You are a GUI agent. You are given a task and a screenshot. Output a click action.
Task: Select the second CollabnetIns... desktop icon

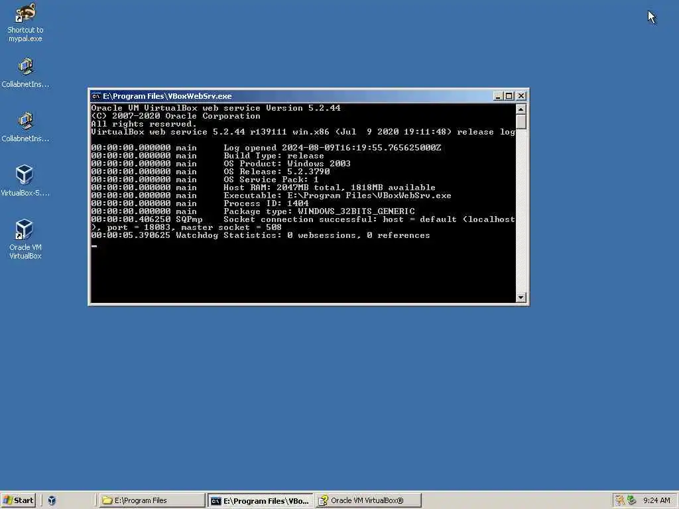click(x=25, y=127)
